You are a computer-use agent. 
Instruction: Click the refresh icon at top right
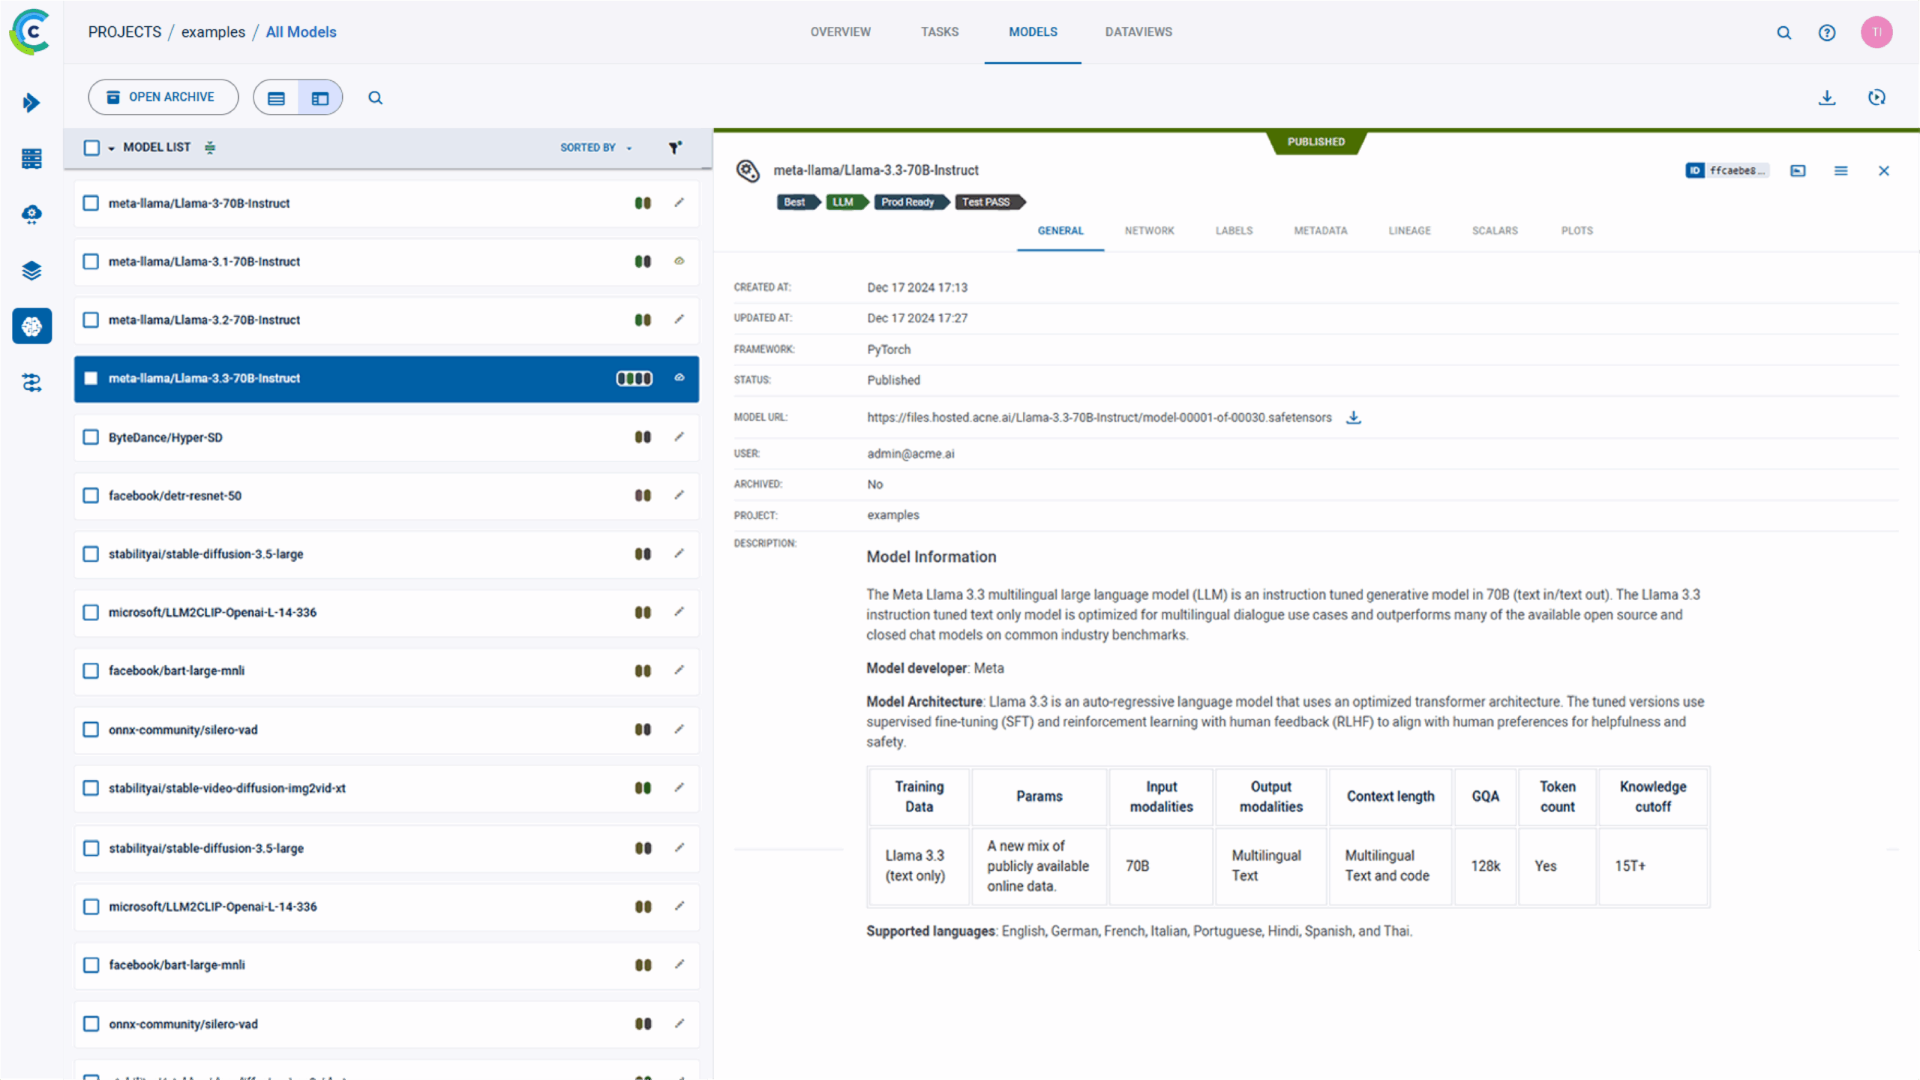coord(1876,97)
